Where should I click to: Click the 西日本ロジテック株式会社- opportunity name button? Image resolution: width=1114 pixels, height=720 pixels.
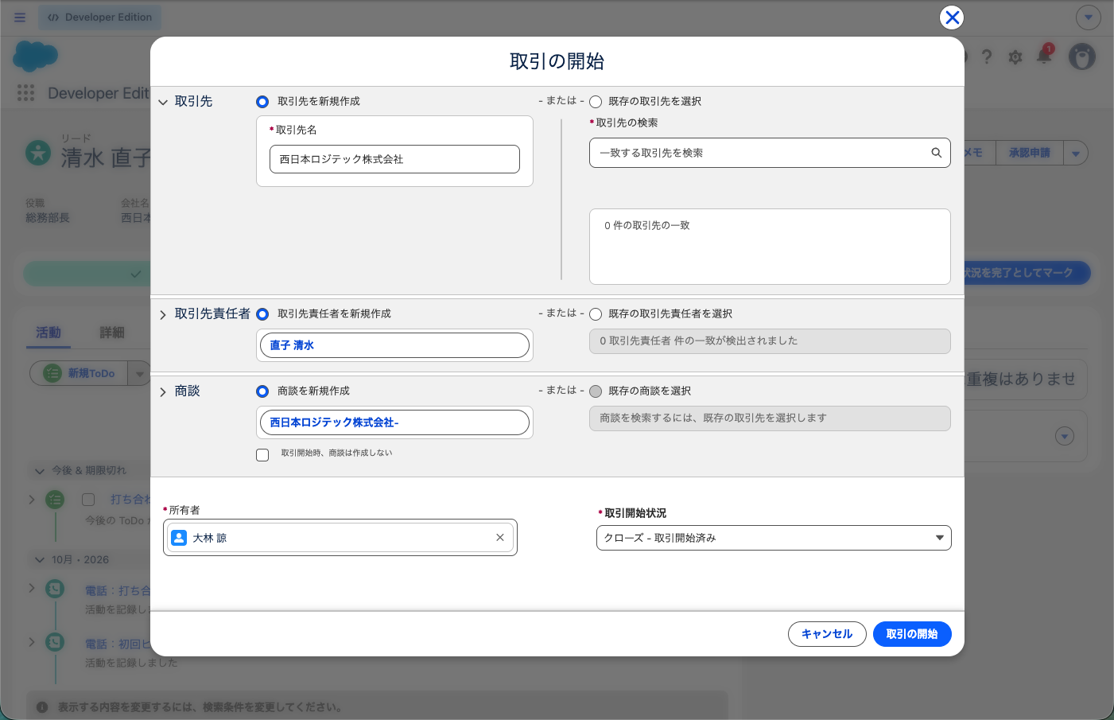pyautogui.click(x=394, y=422)
